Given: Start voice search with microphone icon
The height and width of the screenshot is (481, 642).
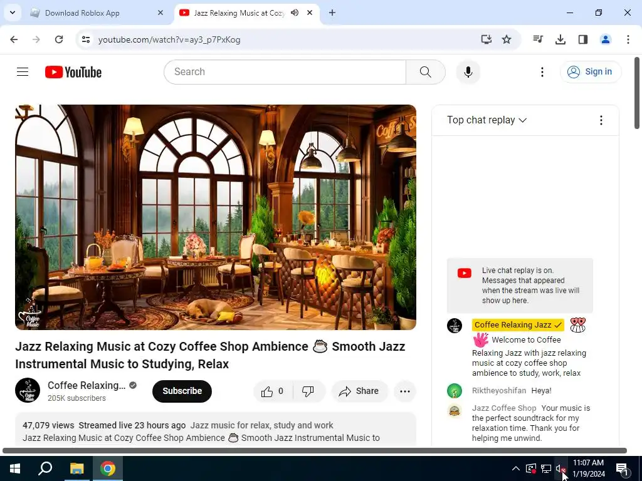Looking at the screenshot, I should pyautogui.click(x=468, y=72).
